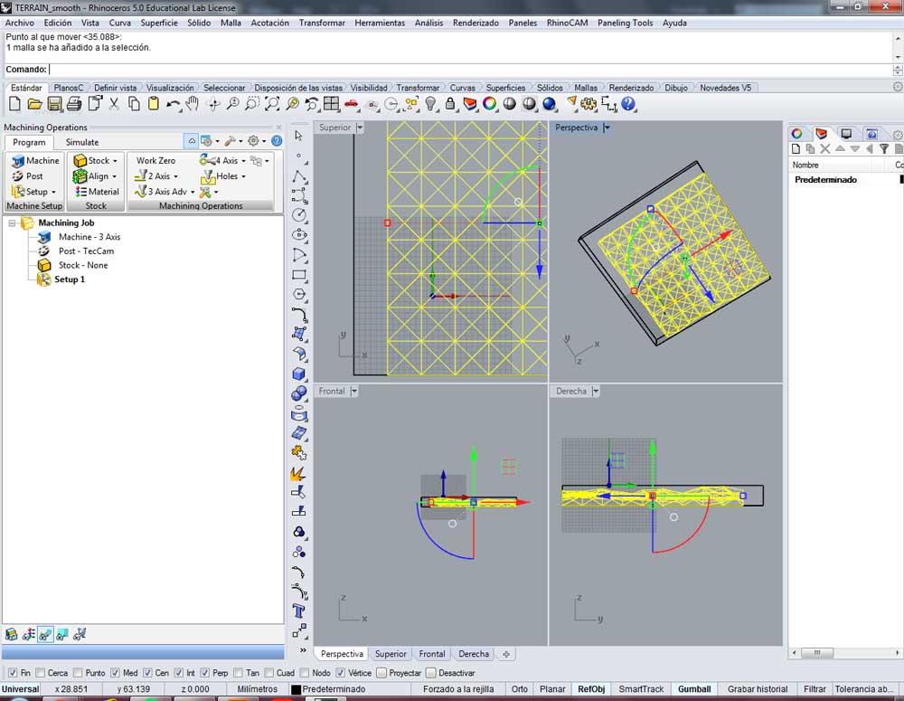The width and height of the screenshot is (904, 701).
Task: Toggle Gumball in status bar
Action: coord(694,689)
